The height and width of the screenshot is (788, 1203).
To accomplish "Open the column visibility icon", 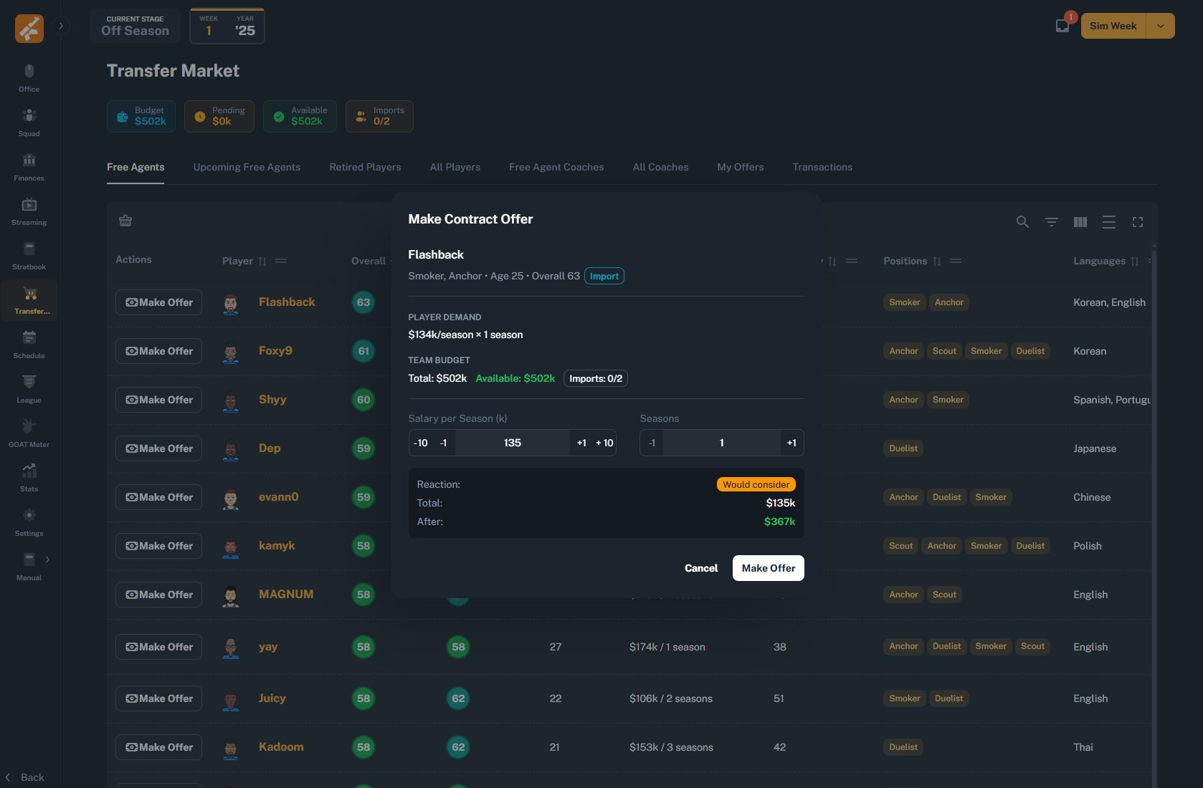I will click(x=1080, y=222).
